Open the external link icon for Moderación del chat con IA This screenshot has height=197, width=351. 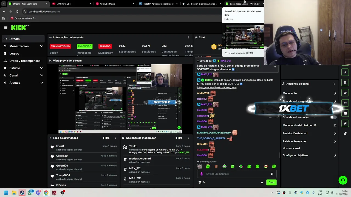(x=335, y=125)
